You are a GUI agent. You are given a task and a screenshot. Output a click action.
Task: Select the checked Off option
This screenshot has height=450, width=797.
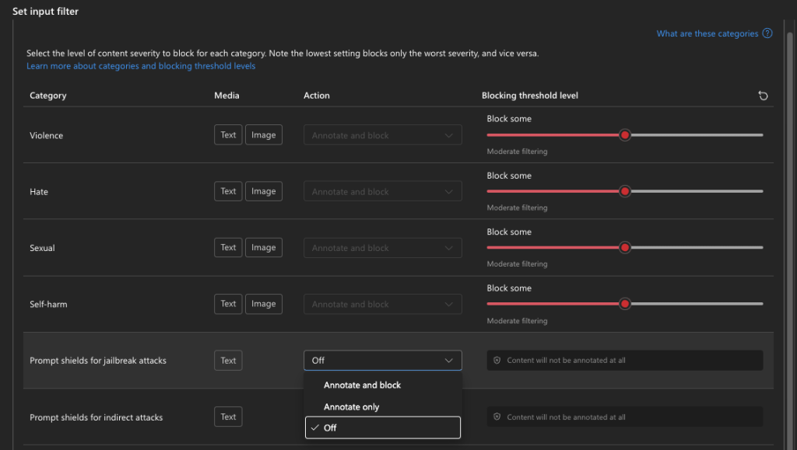point(383,427)
